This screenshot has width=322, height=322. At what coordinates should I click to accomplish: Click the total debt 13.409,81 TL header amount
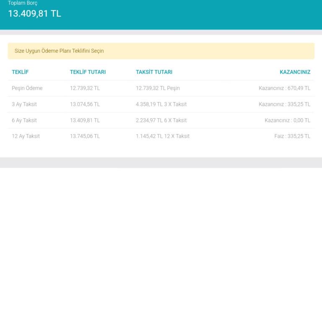tap(34, 13)
